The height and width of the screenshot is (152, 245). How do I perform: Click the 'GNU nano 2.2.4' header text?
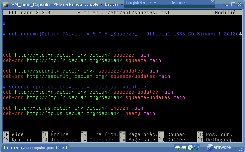click(x=30, y=13)
